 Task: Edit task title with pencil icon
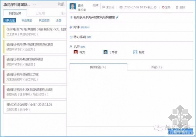117,17
